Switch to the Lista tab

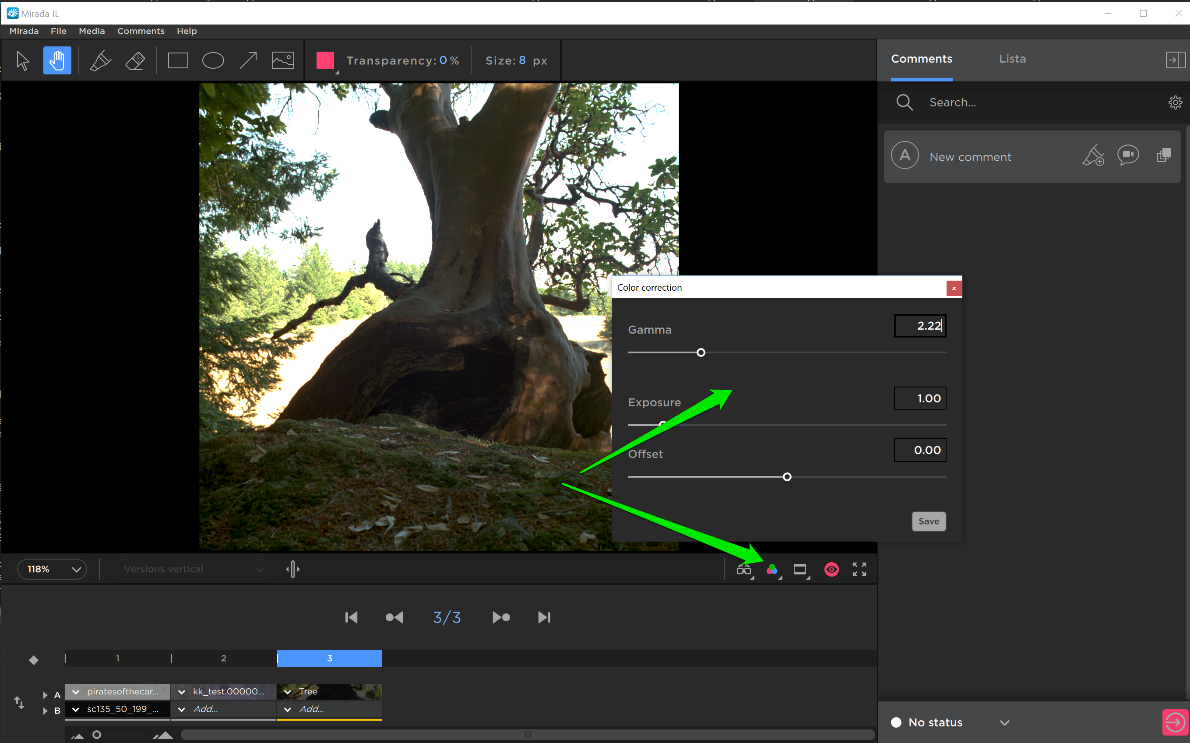(1012, 59)
